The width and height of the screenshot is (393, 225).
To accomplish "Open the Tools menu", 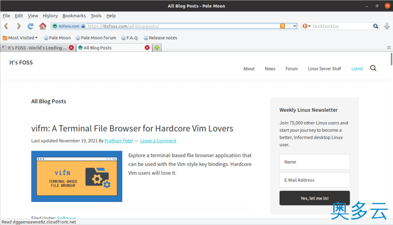I will (96, 16).
